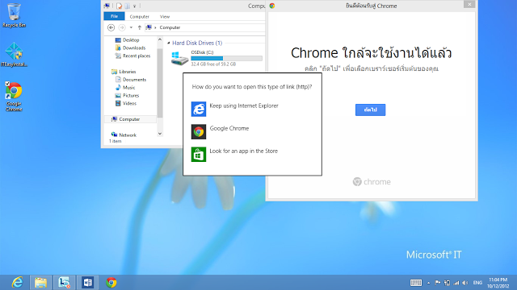
Task: Go up one folder level
Action: click(140, 27)
